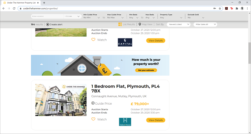
Task: View Details of the Plymouth flat
Action: click(156, 120)
